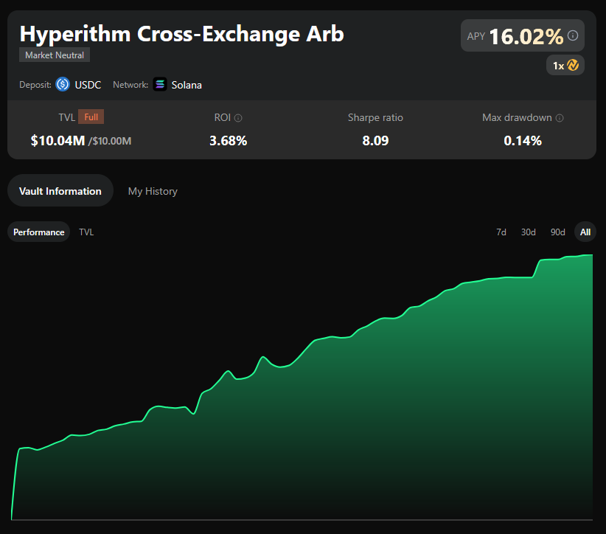Image resolution: width=606 pixels, height=534 pixels.
Task: Click the Sharpe ratio label
Action: tap(375, 117)
